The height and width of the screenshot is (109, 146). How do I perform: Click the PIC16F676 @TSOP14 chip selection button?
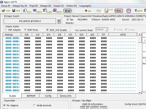pyautogui.click(x=30, y=21)
